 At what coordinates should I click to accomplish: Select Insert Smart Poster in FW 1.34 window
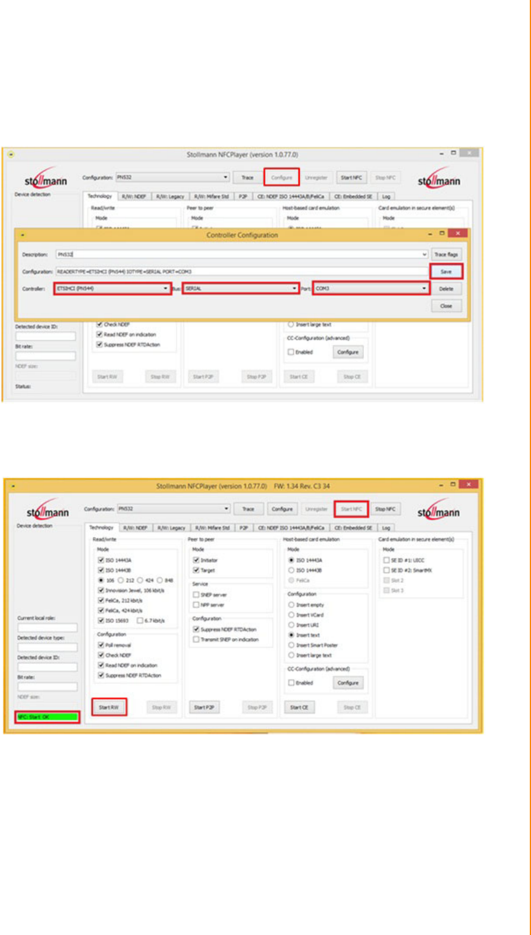(x=291, y=645)
